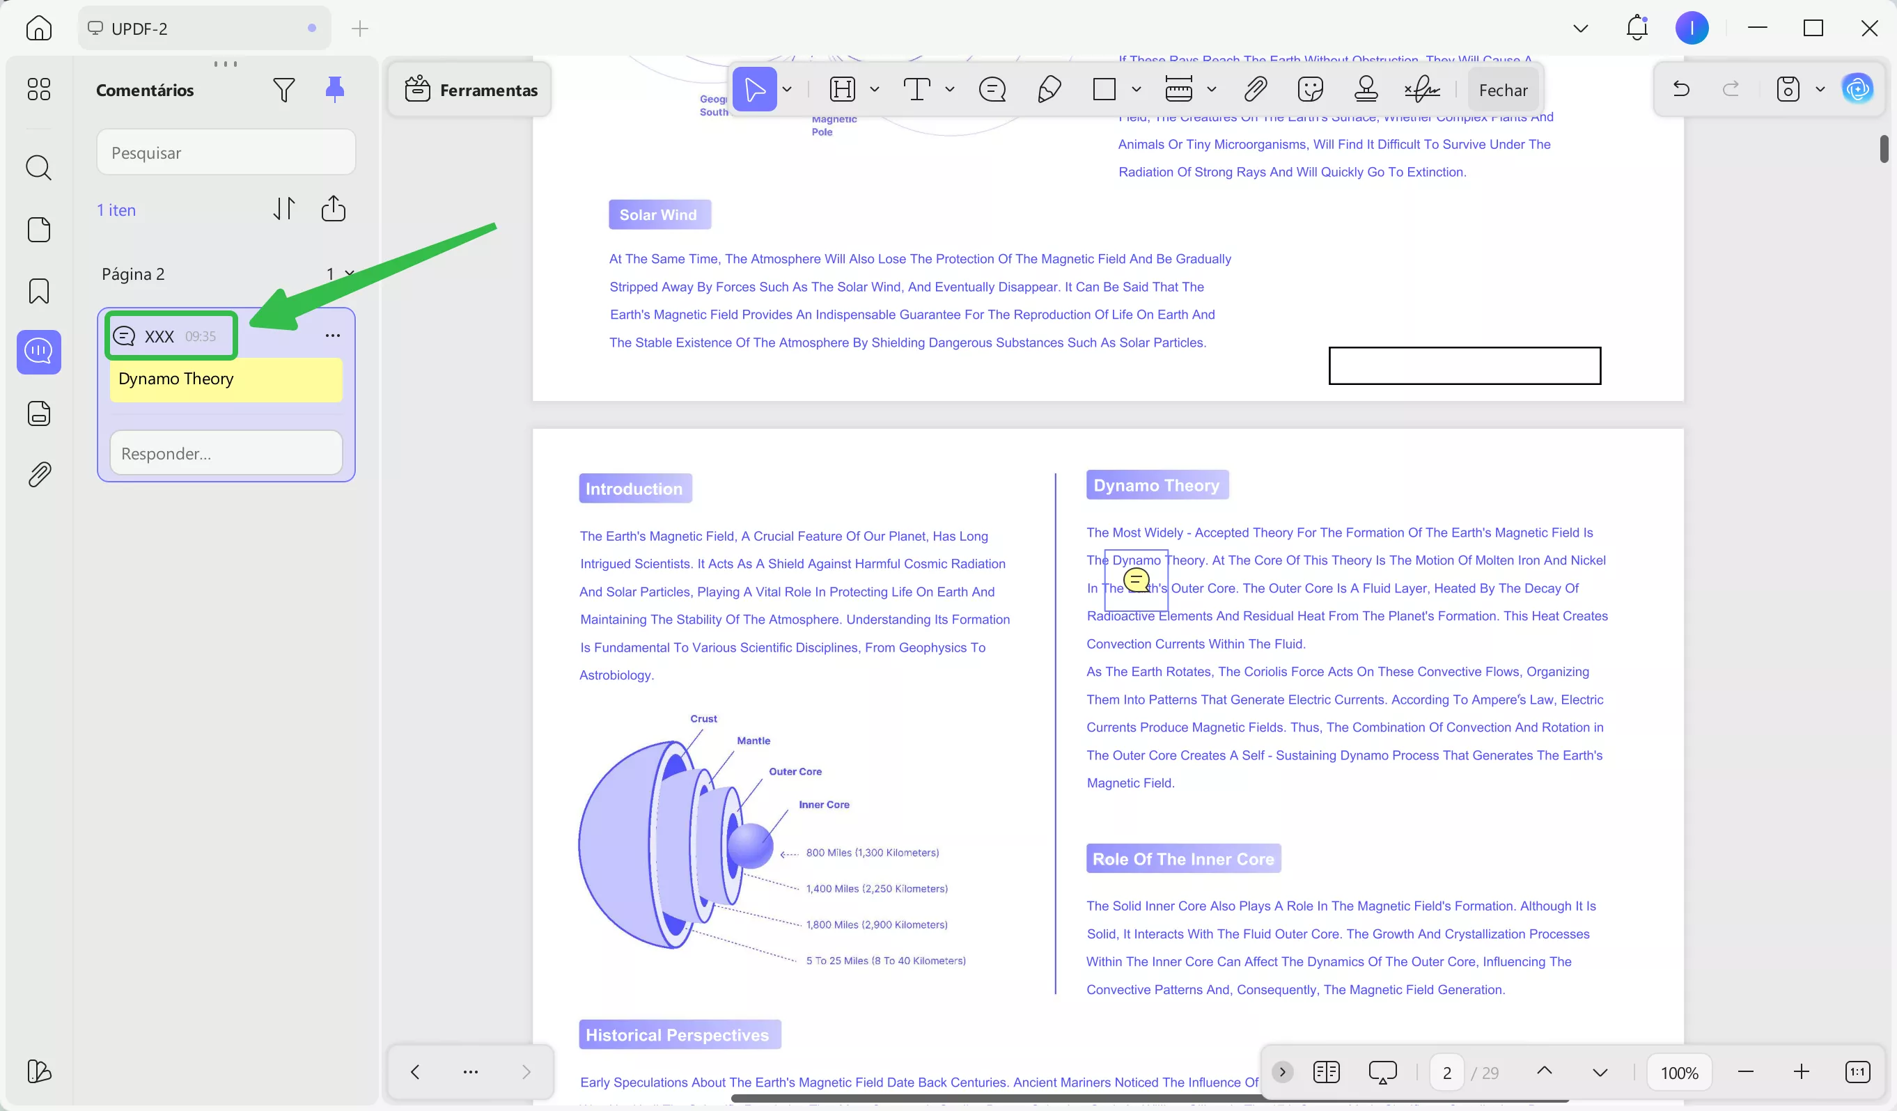Toggle comment sort order

click(x=284, y=209)
